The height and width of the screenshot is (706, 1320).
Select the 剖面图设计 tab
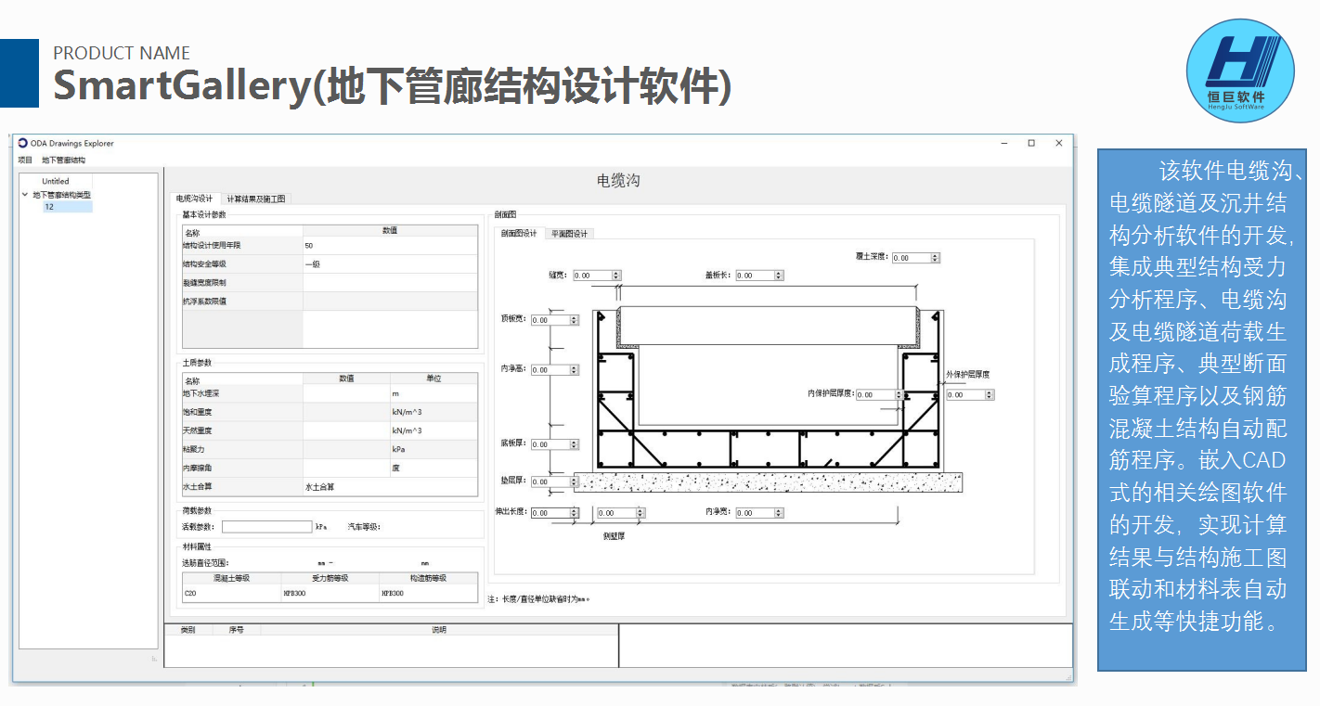pos(519,233)
